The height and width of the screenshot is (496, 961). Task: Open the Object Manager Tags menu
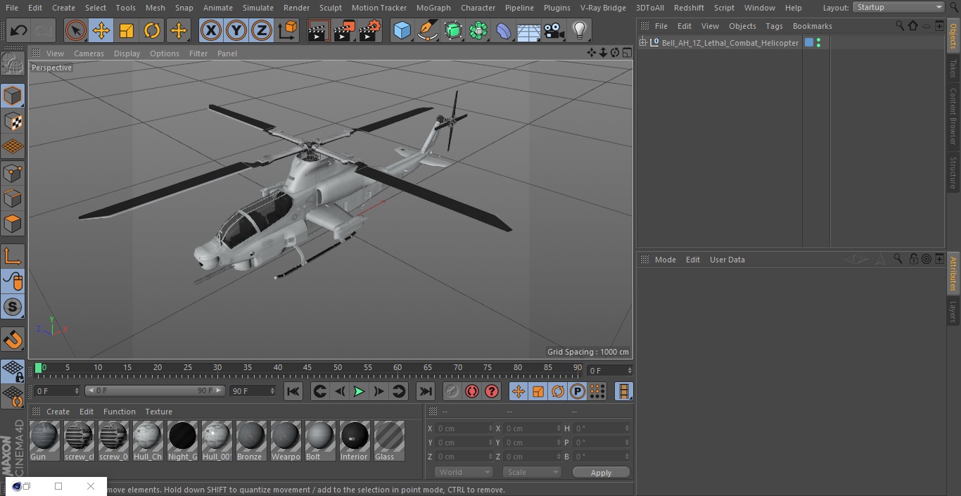(x=774, y=26)
